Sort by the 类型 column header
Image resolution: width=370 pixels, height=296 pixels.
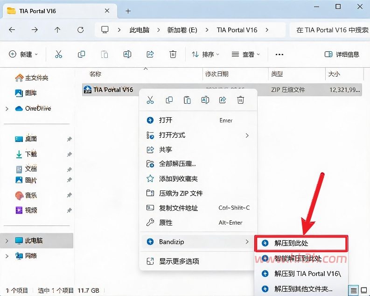coord(277,74)
